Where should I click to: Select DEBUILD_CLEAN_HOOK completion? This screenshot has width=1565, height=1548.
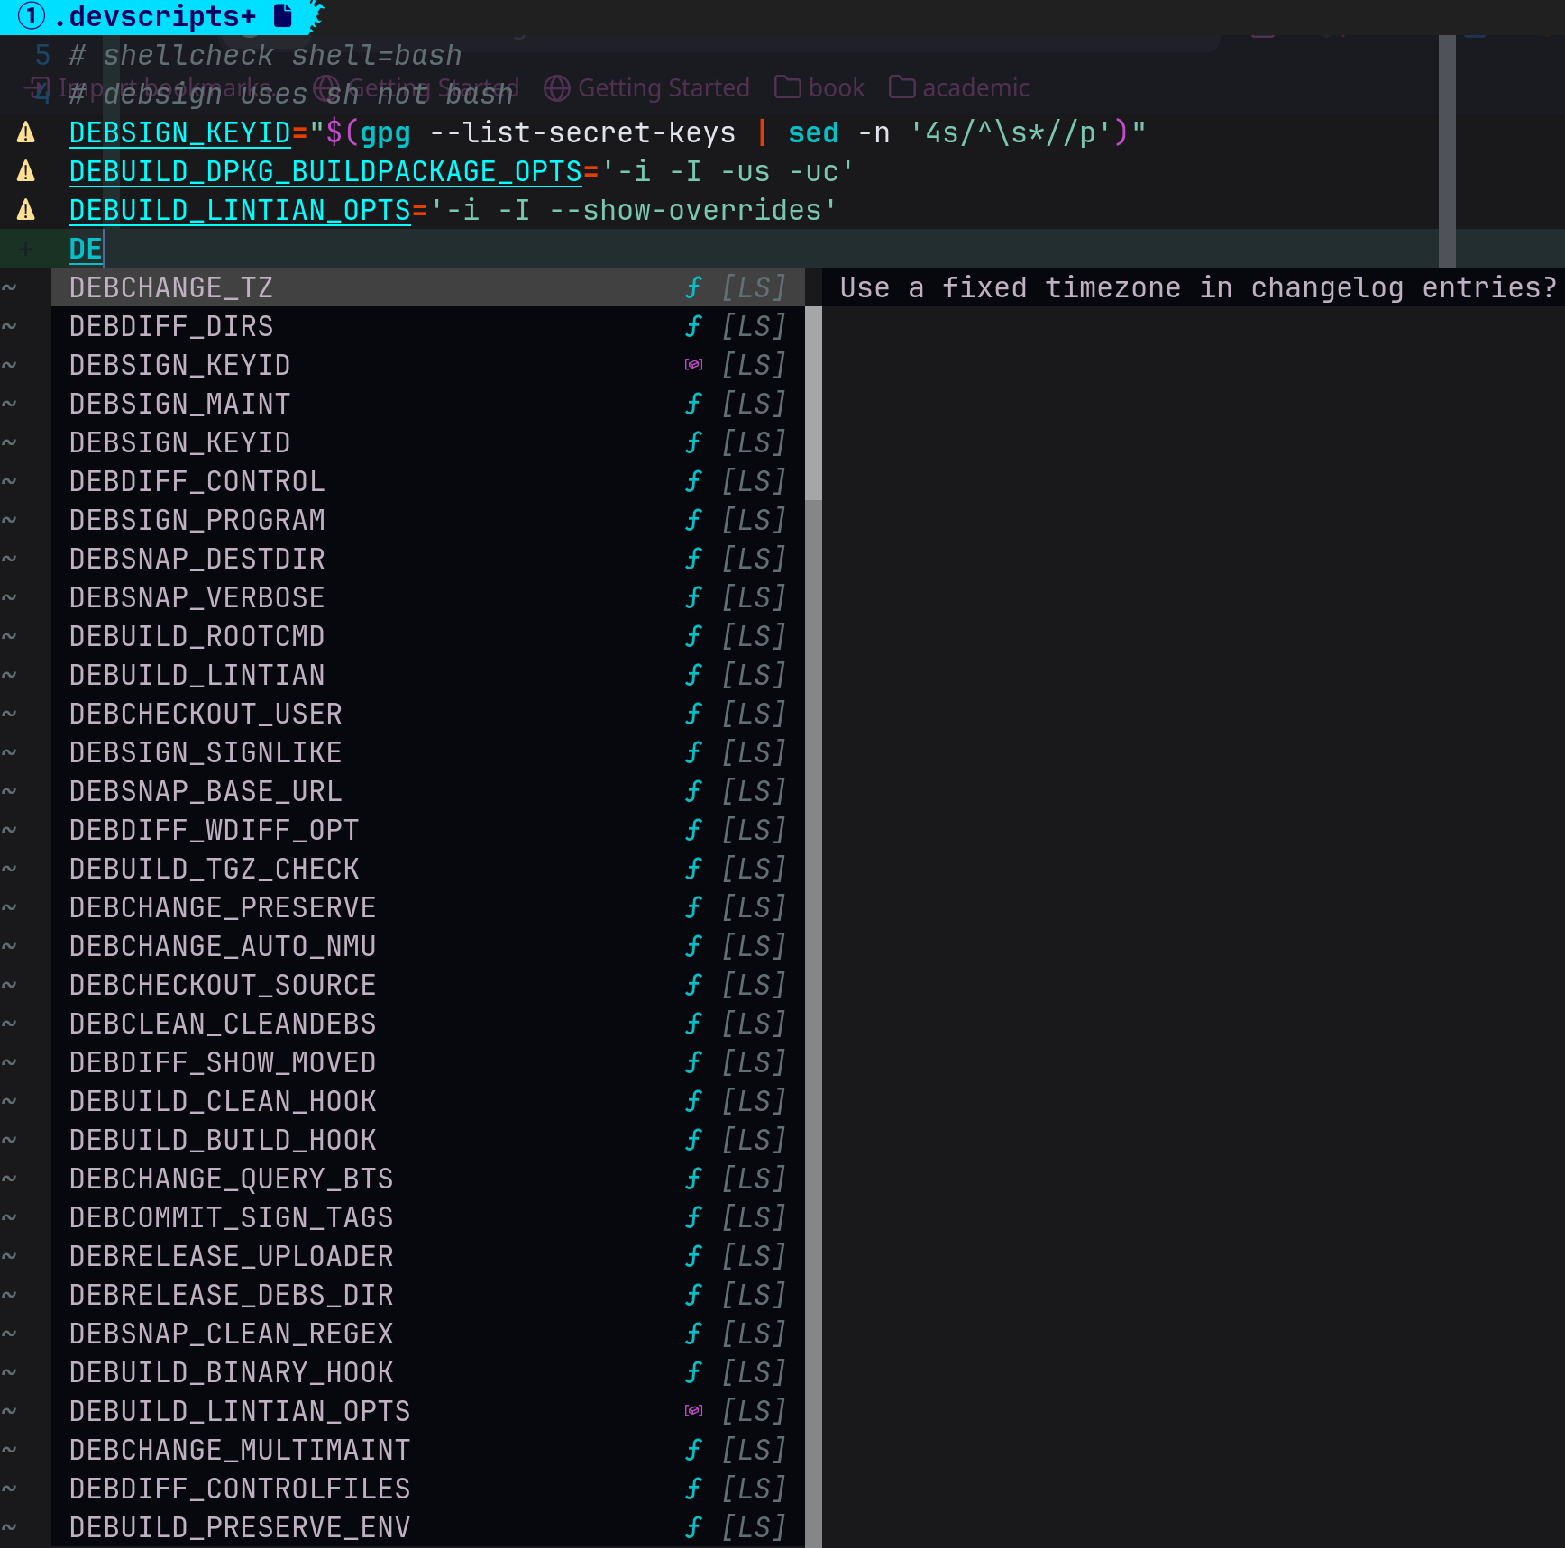tap(428, 1101)
